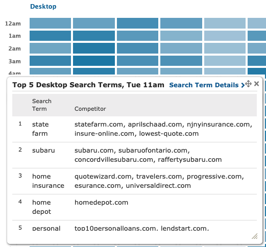Click the subaru.com competitor list

(148, 155)
